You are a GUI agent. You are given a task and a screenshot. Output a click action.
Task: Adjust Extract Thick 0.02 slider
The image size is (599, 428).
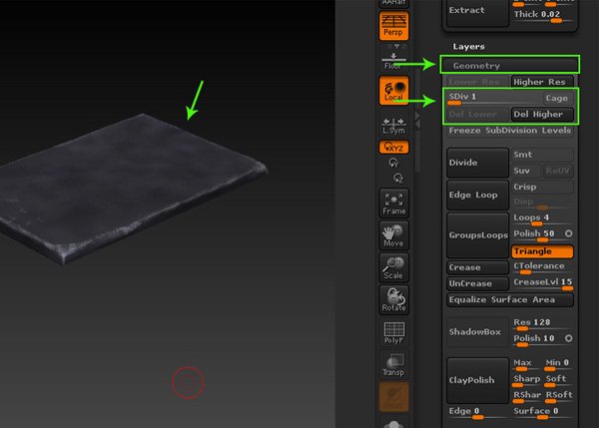[542, 16]
